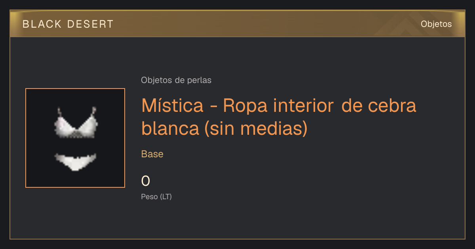Click the Peso (LT) label
The width and height of the screenshot is (475, 249).
pyautogui.click(x=156, y=196)
